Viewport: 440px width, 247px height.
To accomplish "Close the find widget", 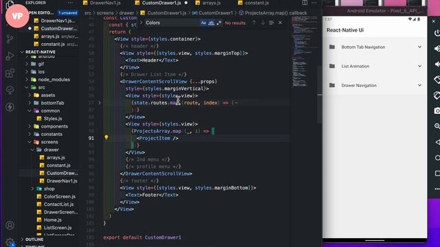I will [280, 23].
